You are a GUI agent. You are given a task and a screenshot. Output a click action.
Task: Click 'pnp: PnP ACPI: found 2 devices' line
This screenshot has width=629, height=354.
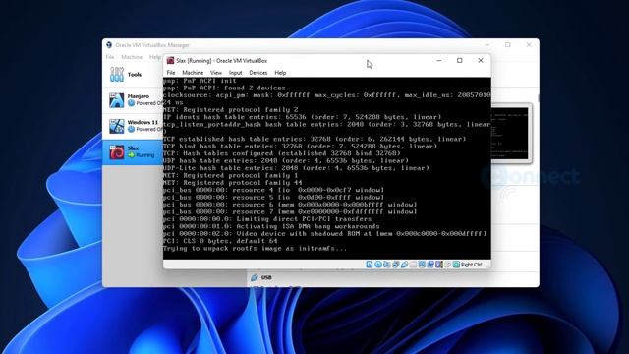[x=224, y=88]
